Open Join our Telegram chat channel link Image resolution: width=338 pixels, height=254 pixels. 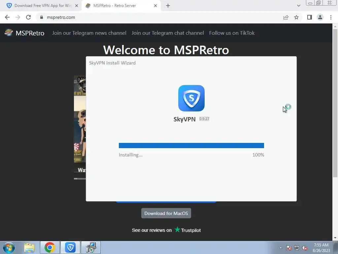click(x=168, y=33)
